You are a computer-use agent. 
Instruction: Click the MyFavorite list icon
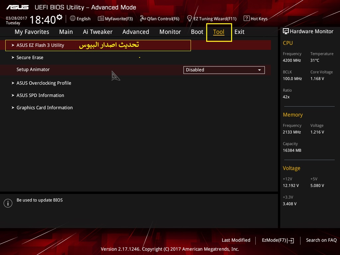101,19
